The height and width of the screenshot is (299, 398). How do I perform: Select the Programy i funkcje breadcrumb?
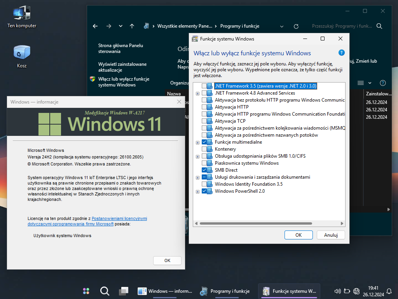pyautogui.click(x=239, y=26)
